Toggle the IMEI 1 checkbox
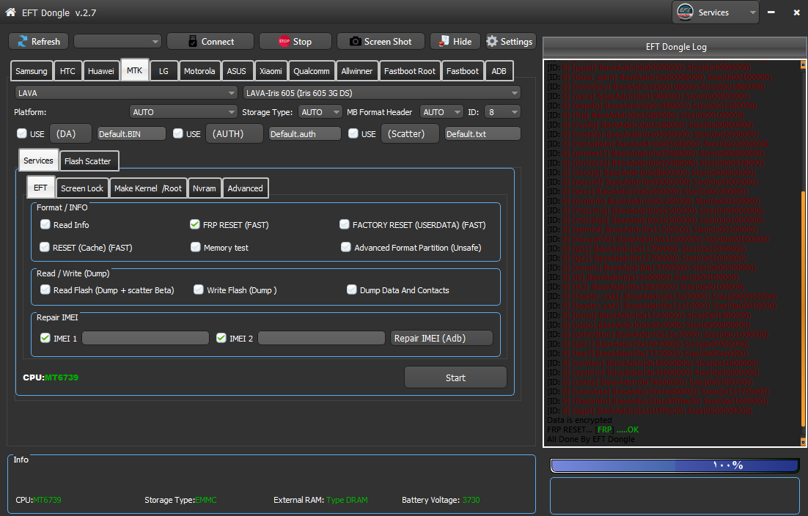Image resolution: width=808 pixels, height=516 pixels. (x=45, y=338)
